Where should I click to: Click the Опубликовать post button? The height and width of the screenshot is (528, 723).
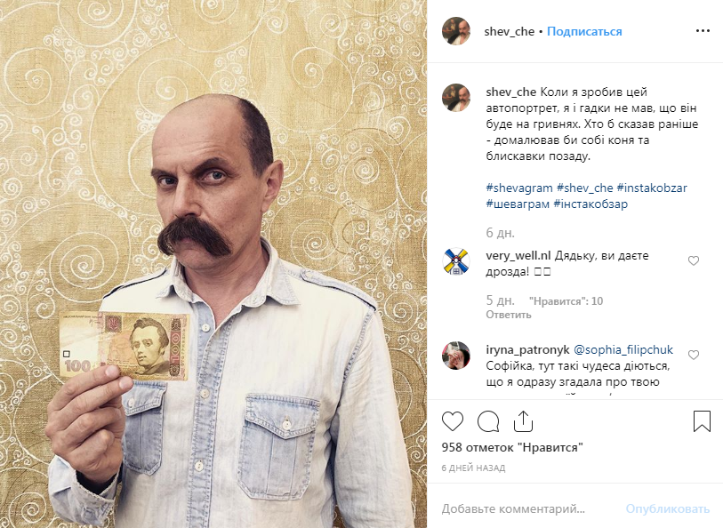point(667,508)
